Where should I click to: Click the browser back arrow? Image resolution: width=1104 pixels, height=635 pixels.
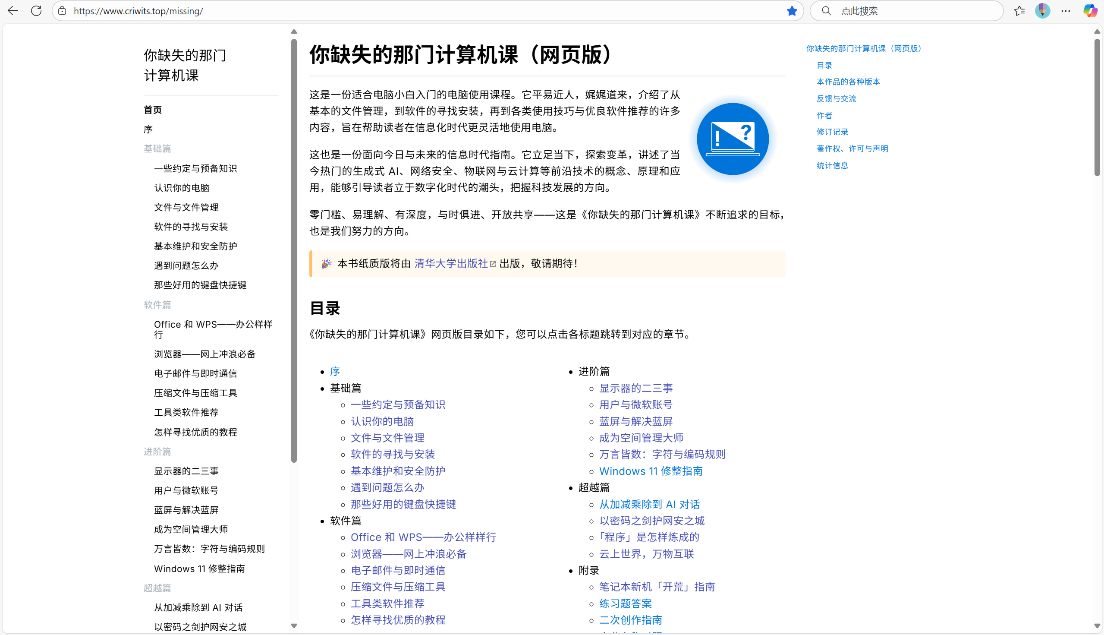click(13, 11)
